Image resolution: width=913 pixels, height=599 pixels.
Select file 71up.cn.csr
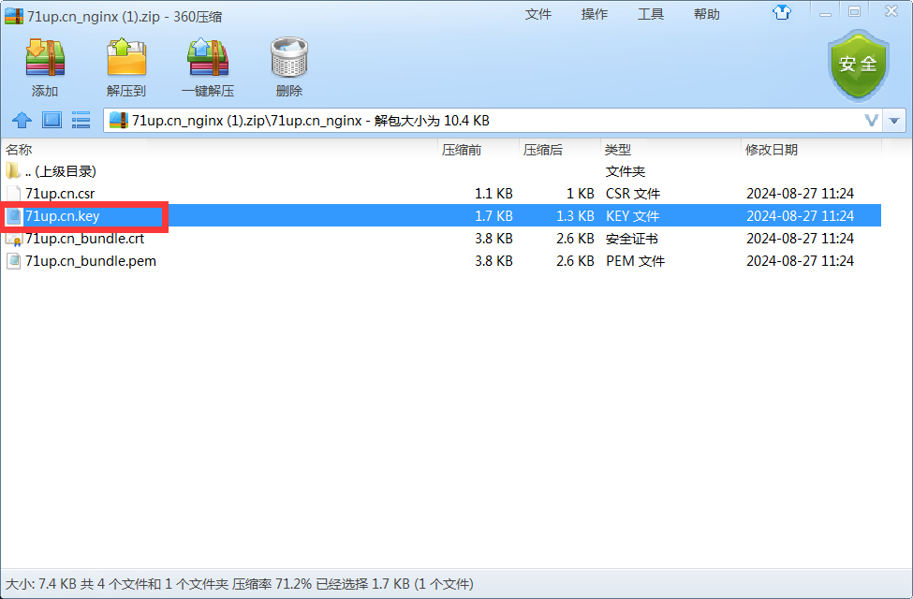tap(441, 193)
